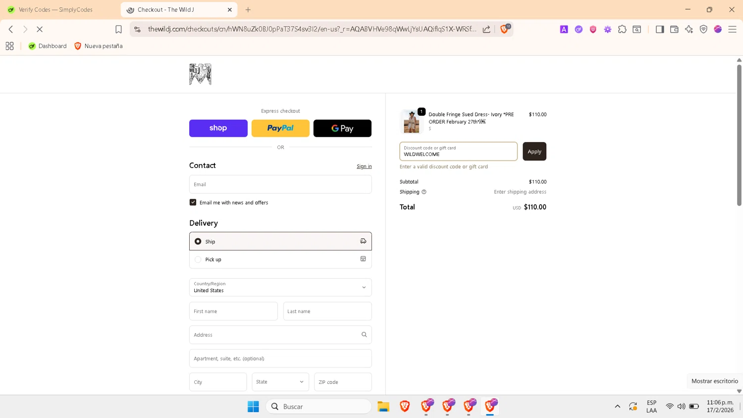This screenshot has width=743, height=418.
Task: Click The Wild J store logo
Action: [x=200, y=74]
